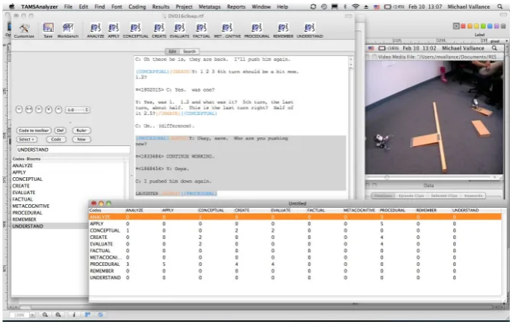Click the Ruler button
Viewport: 512px width, 324px height.
81,130
